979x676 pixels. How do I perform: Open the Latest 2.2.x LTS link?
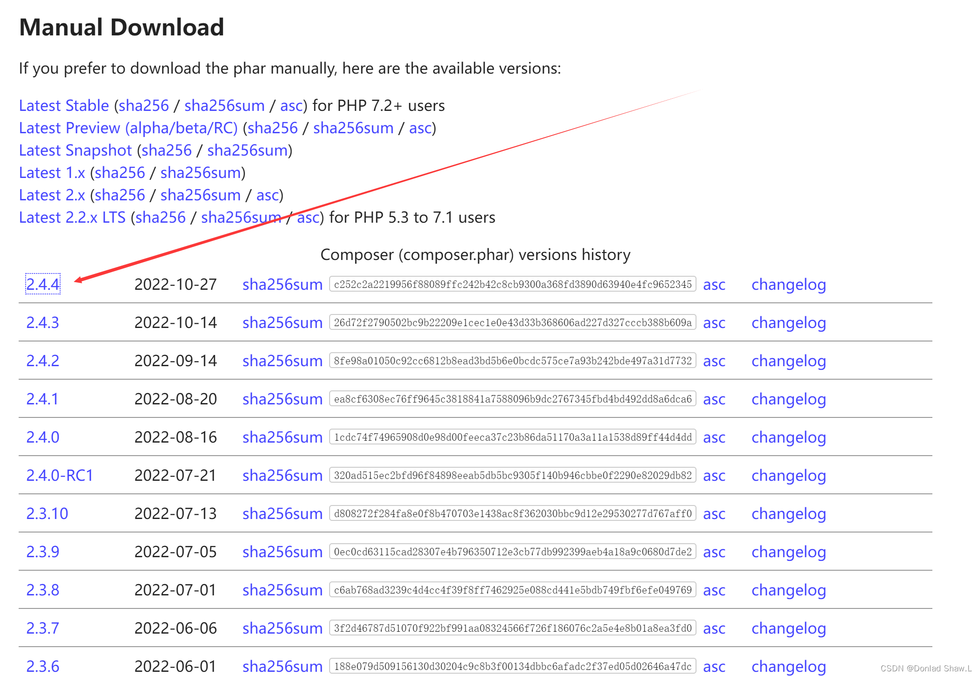[72, 218]
